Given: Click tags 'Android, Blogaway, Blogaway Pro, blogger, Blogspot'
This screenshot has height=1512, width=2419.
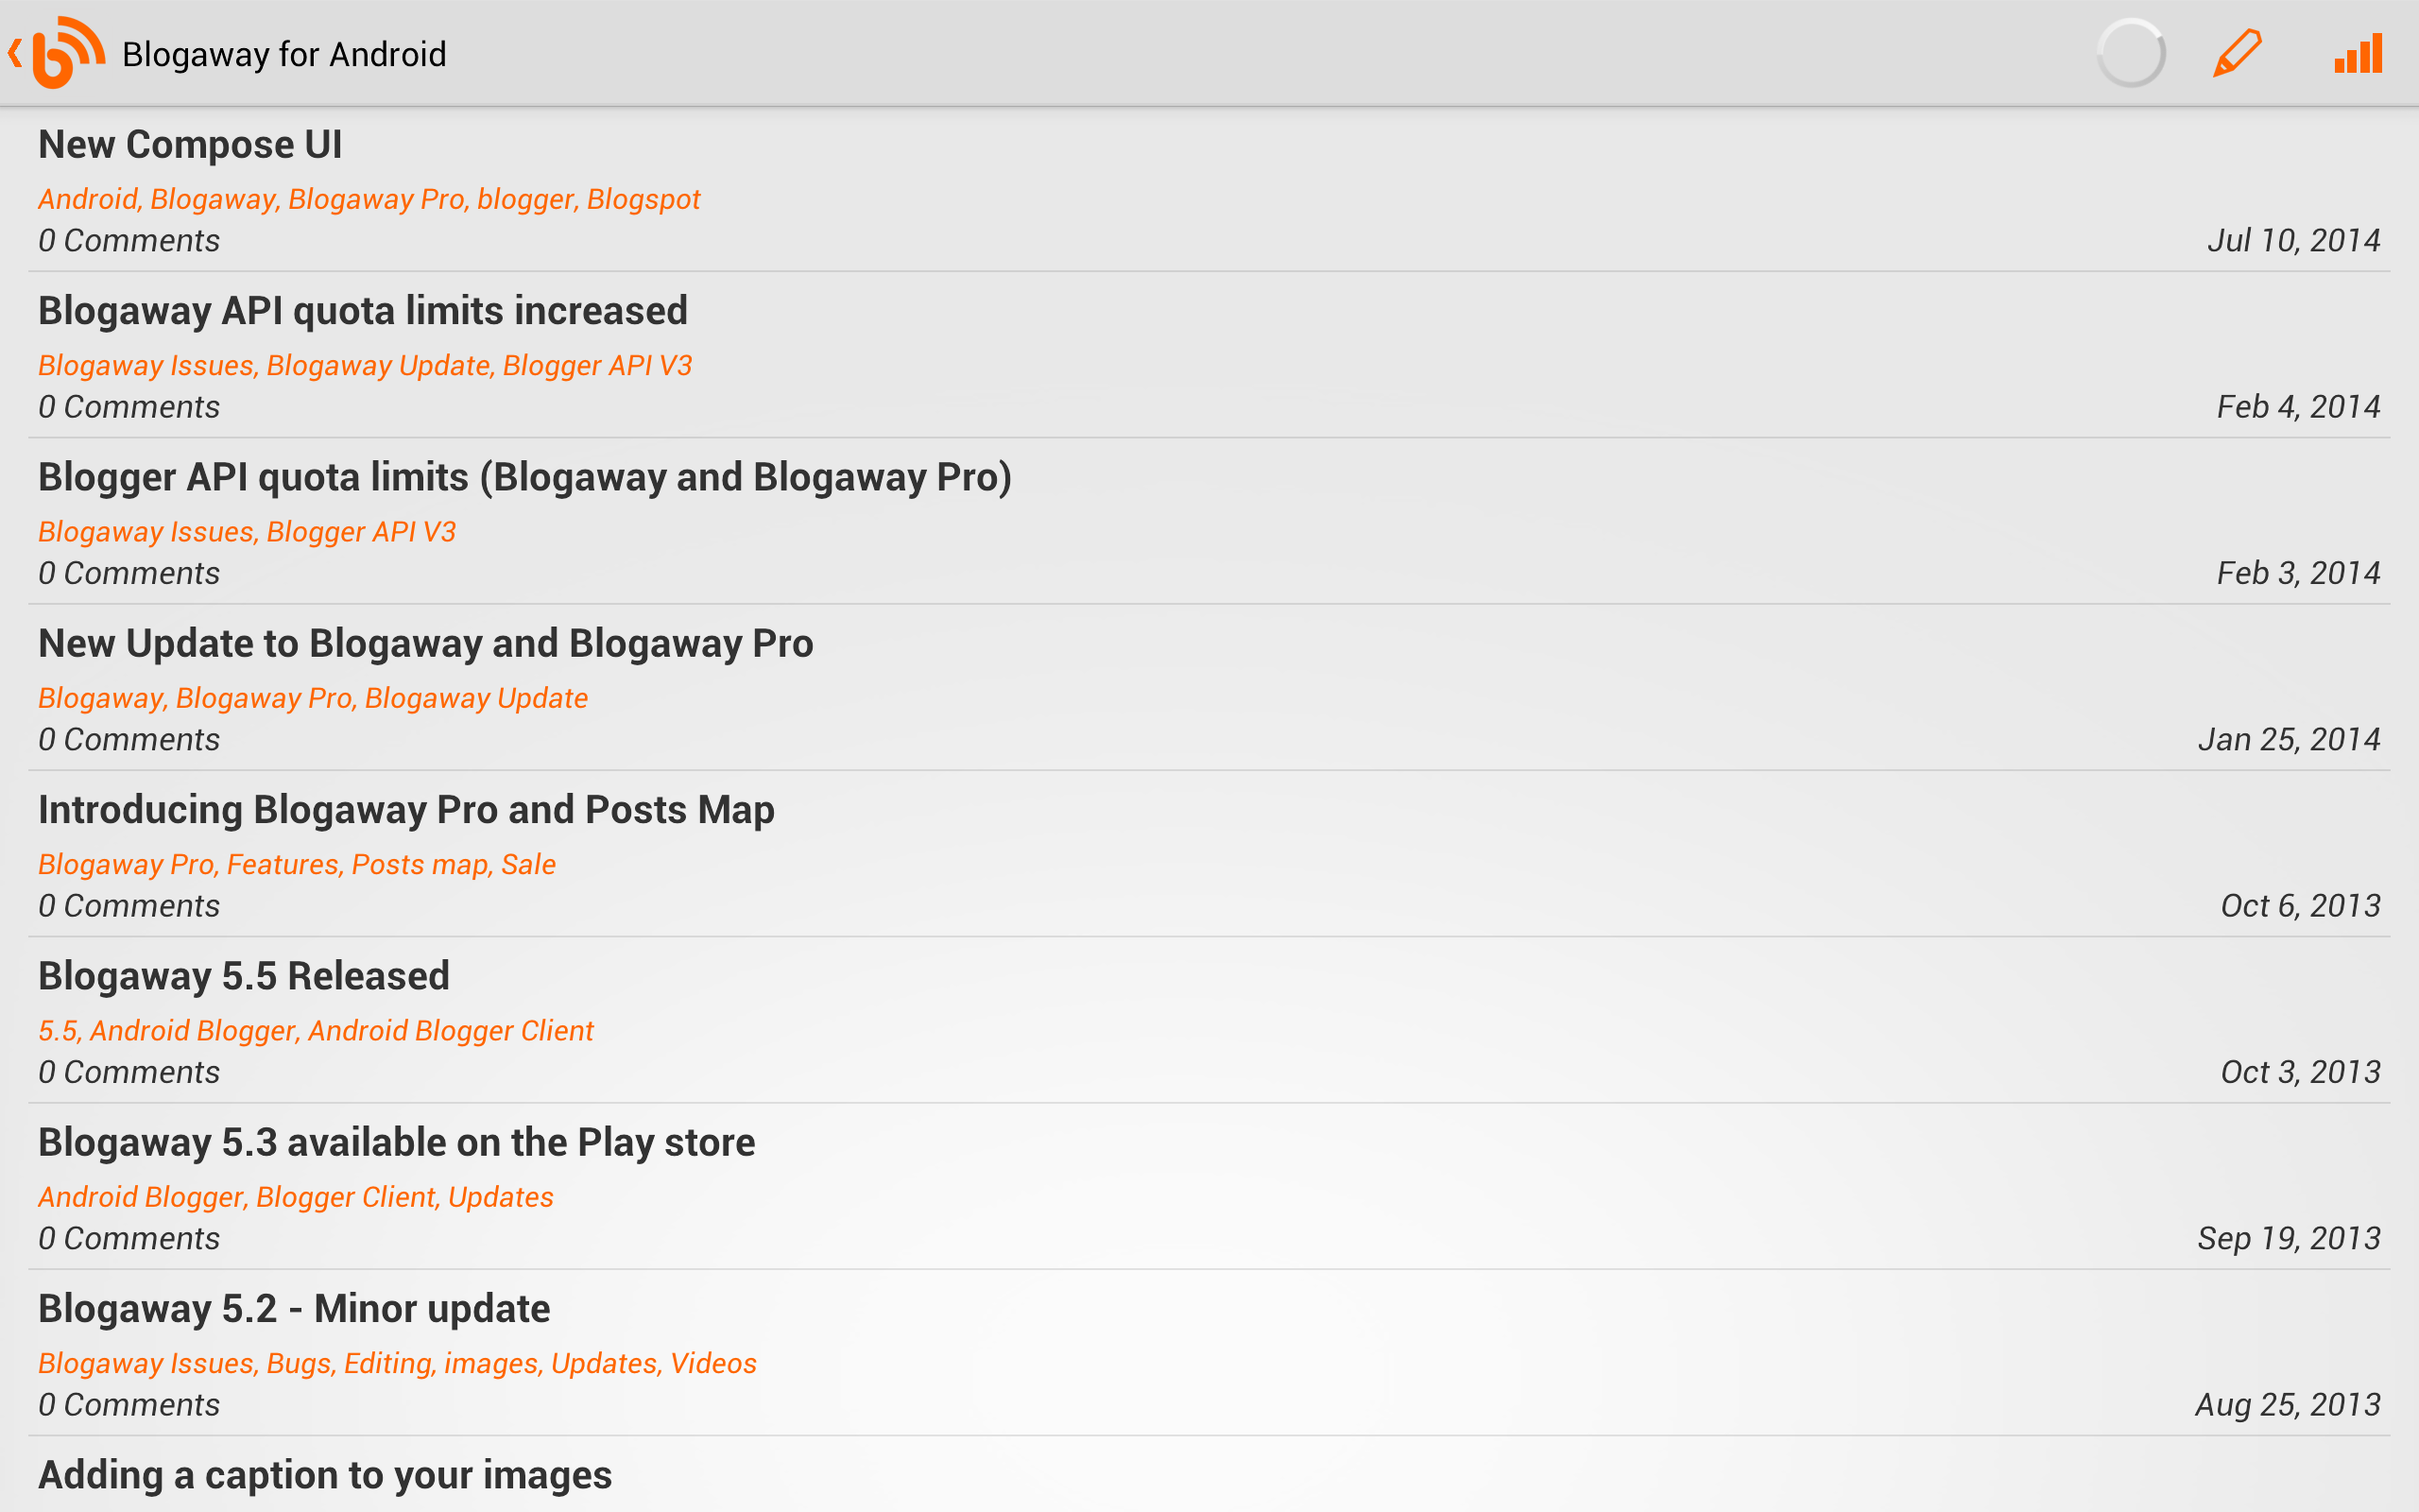Looking at the screenshot, I should click(x=369, y=199).
